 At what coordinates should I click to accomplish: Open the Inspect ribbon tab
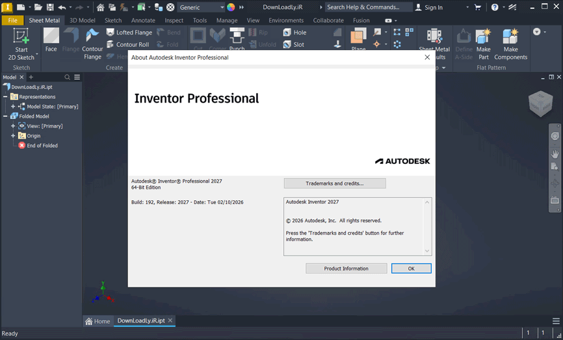point(174,20)
